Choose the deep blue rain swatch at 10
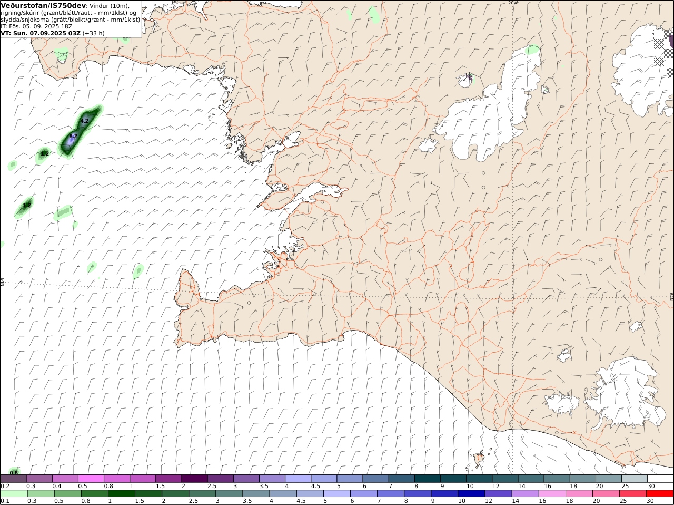Image resolution: width=674 pixels, height=505 pixels. [x=471, y=493]
